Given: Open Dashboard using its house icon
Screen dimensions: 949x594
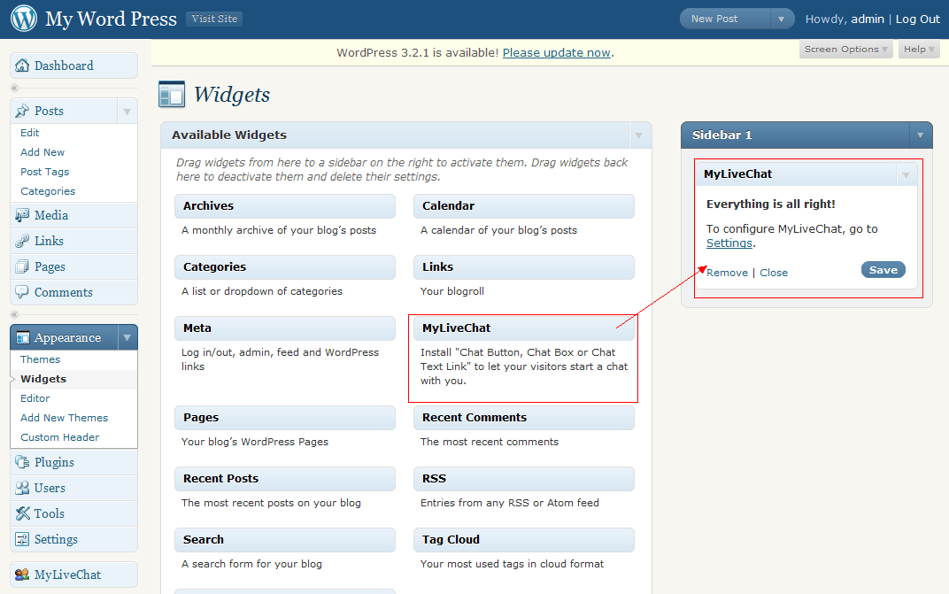Looking at the screenshot, I should 21,65.
